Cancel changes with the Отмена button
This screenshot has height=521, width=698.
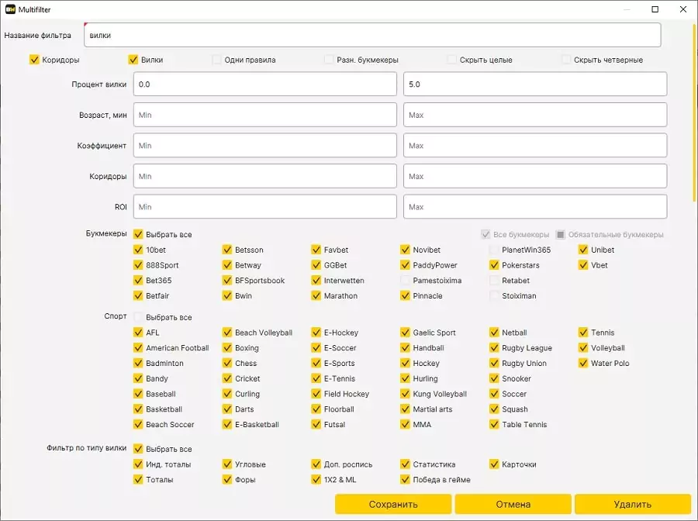point(513,504)
